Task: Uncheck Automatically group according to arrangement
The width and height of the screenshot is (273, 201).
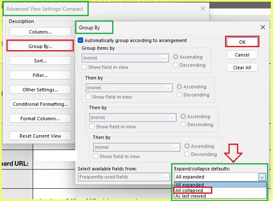Action: 80,40
